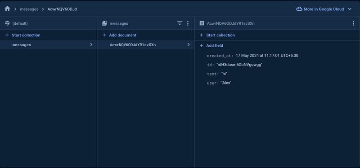Expand the AcwrNQV6ODJdYR1svSXn document arrow
Screen dimensions: 360x168
189,44
